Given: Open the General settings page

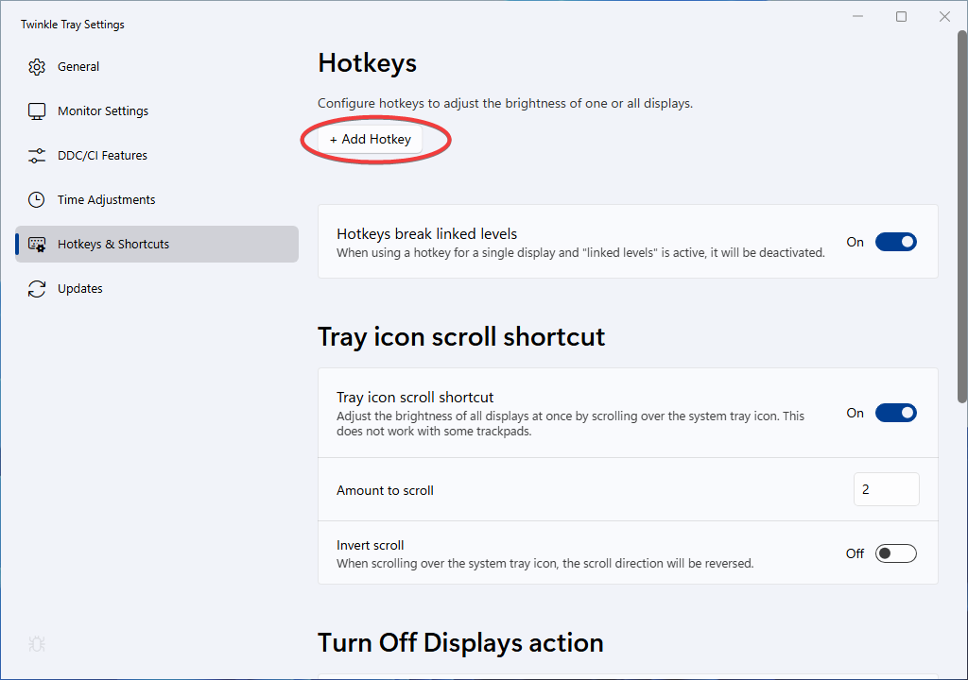Looking at the screenshot, I should [78, 67].
